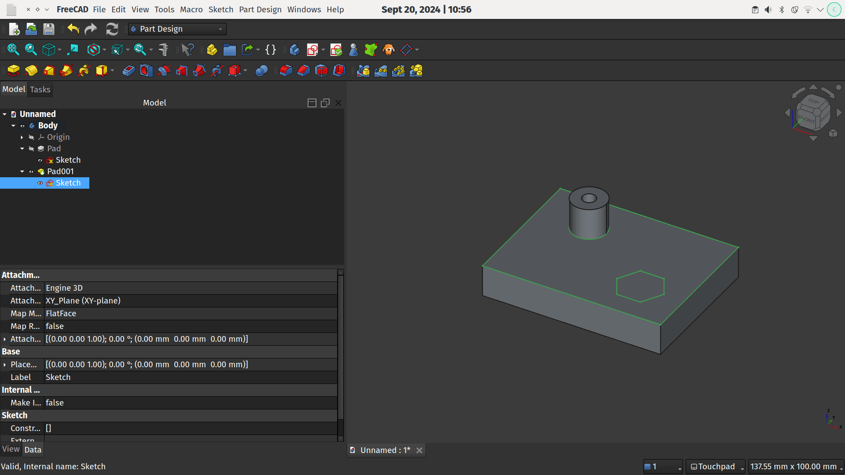Viewport: 845px width, 475px height.
Task: Click the Undo button
Action: click(x=73, y=29)
